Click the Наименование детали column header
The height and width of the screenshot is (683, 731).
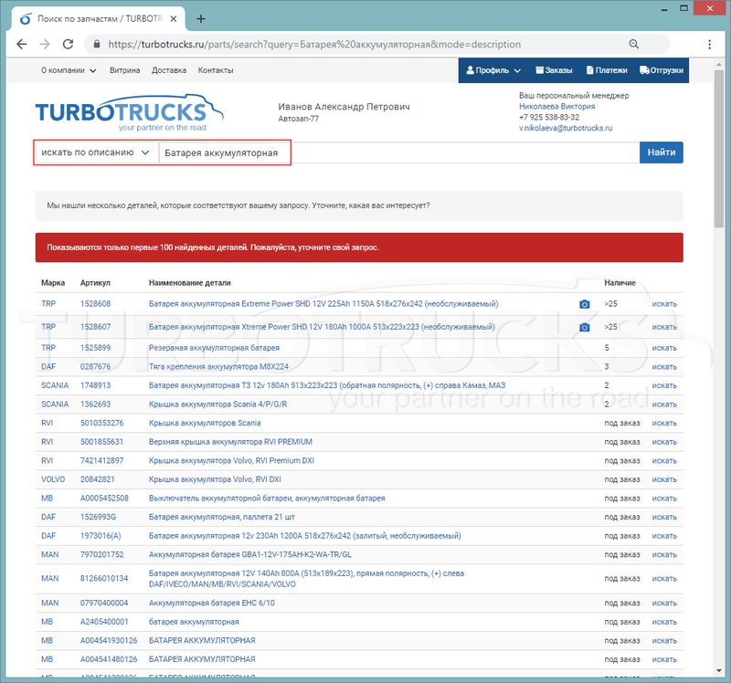tap(190, 283)
